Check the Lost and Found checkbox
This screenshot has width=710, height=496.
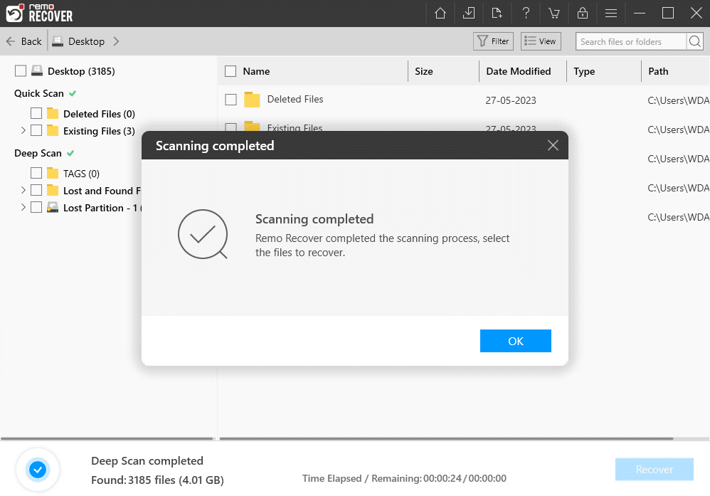point(36,190)
